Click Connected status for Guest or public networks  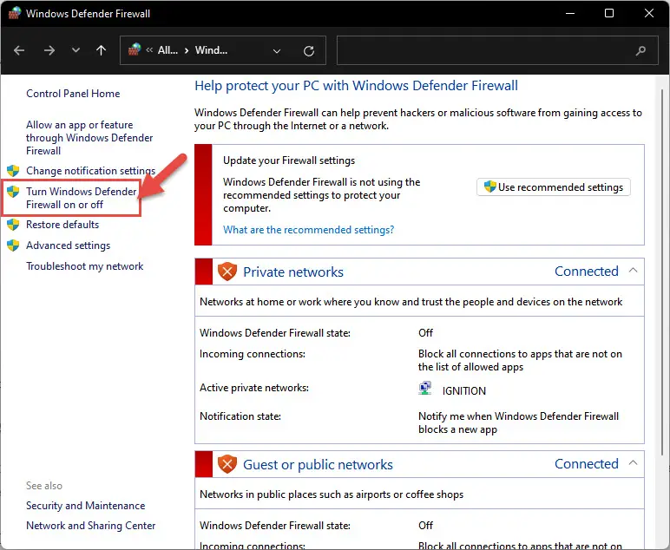coord(587,464)
